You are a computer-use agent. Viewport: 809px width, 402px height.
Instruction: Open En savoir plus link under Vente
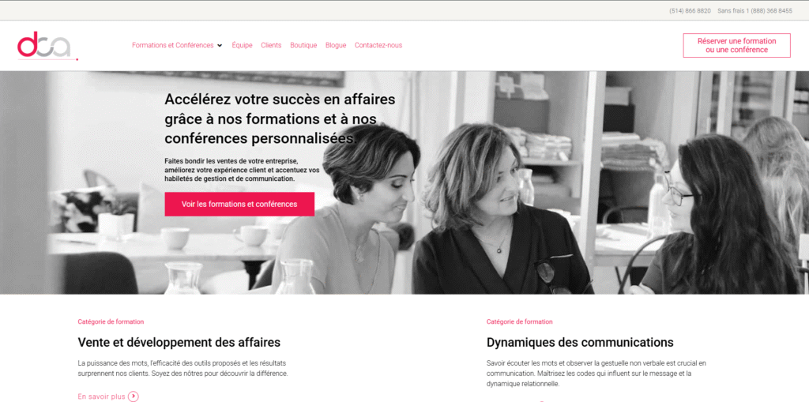point(102,396)
